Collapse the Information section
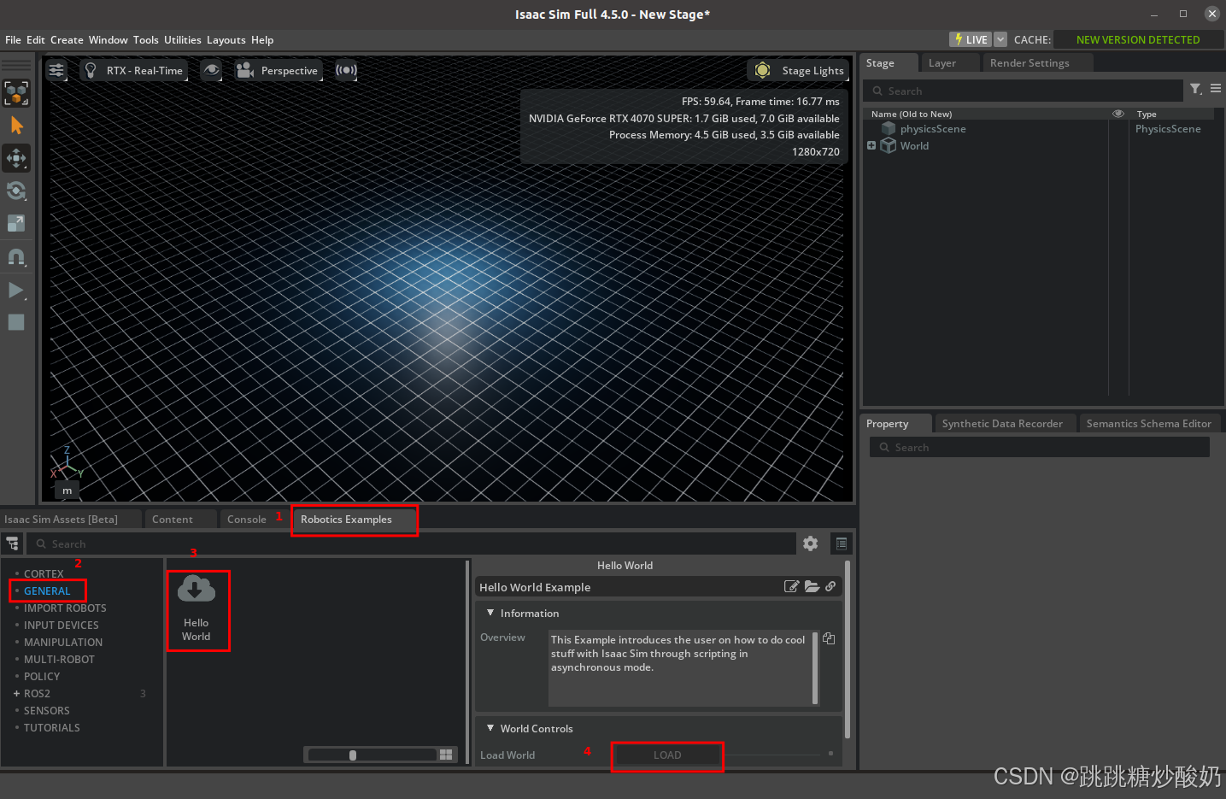1226x799 pixels. point(490,613)
